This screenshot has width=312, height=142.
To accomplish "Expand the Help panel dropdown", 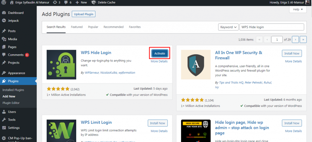I will pos(298,9).
